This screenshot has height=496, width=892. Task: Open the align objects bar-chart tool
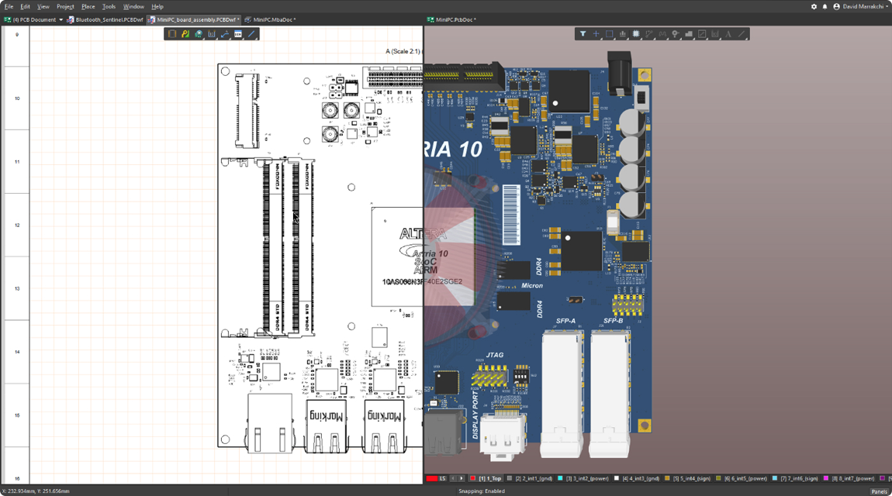(623, 34)
